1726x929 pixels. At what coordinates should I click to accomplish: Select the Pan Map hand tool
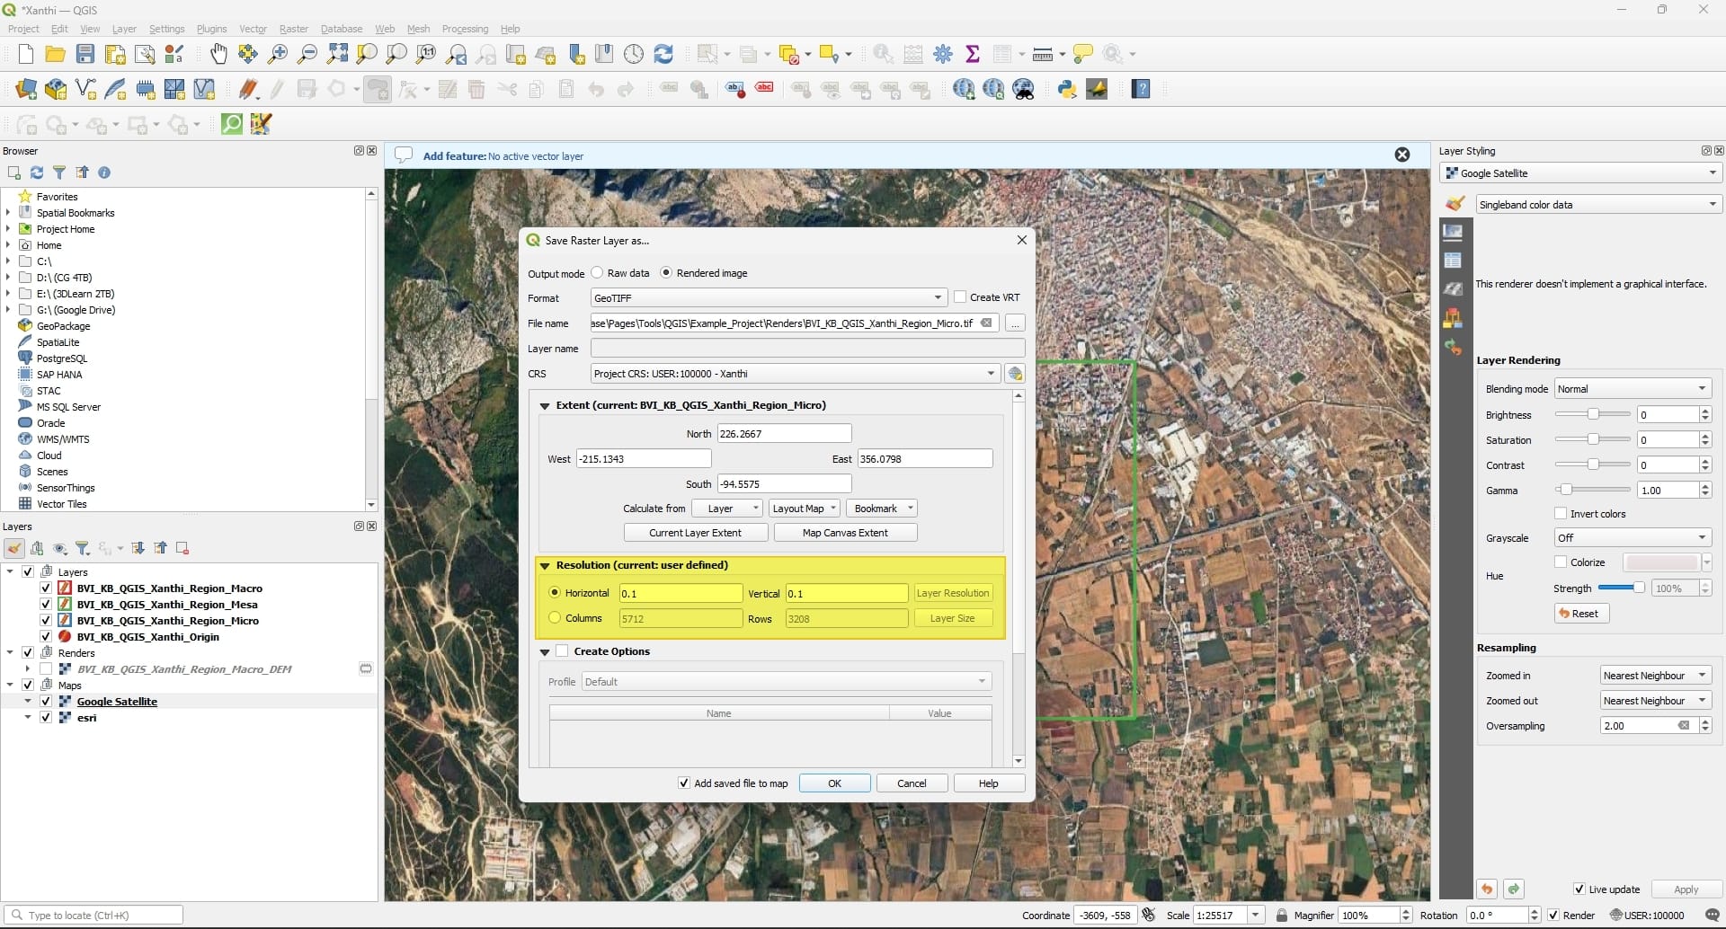coord(218,54)
